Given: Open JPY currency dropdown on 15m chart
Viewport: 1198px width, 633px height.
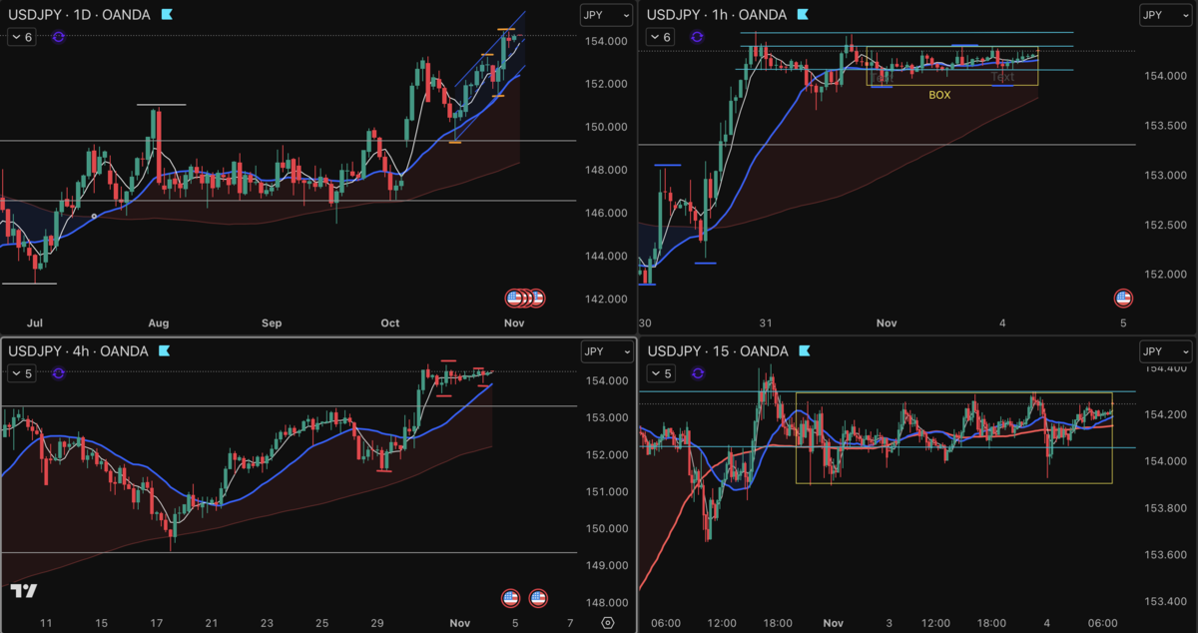Looking at the screenshot, I should click(1166, 351).
